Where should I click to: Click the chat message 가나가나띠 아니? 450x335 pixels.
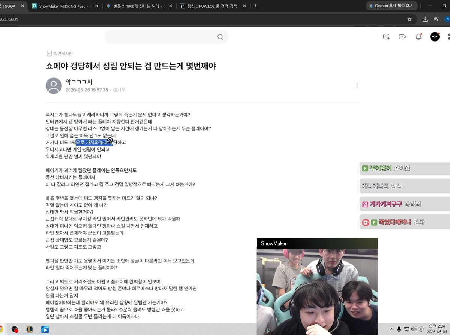(405, 186)
